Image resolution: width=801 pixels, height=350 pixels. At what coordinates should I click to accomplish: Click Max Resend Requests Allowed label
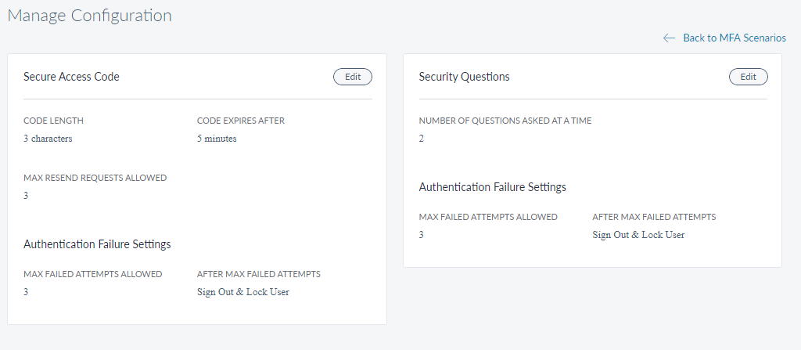[95, 178]
